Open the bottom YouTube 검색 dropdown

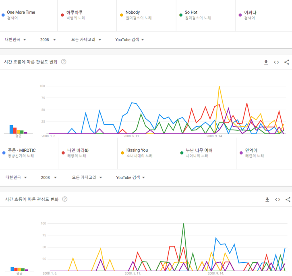(130, 177)
